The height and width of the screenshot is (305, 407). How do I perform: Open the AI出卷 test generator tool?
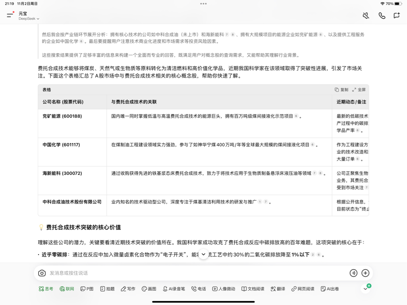pyautogui.click(x=330, y=289)
